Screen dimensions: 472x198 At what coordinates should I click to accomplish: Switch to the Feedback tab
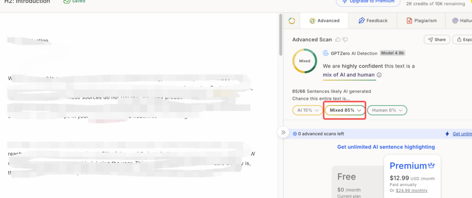coord(372,21)
